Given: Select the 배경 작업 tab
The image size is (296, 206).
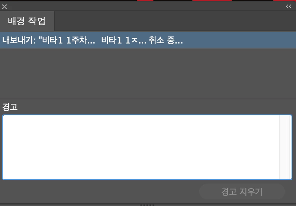Looking at the screenshot, I should point(27,21).
